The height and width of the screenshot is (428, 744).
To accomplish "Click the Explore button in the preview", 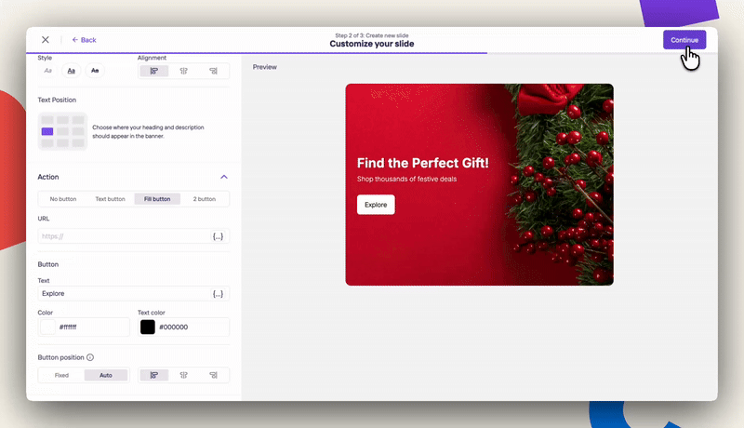I will point(376,205).
